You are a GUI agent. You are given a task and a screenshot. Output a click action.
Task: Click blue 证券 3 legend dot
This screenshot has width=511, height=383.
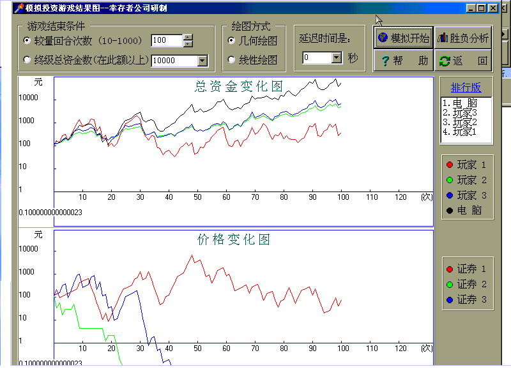pos(450,299)
